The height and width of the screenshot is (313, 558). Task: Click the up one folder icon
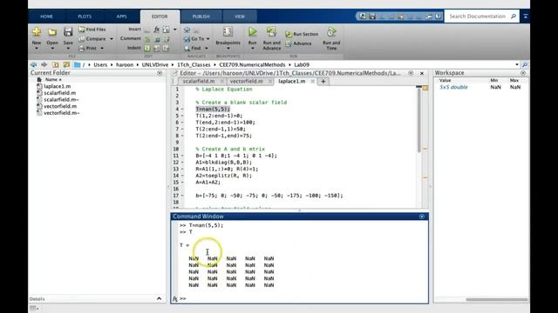[56, 64]
